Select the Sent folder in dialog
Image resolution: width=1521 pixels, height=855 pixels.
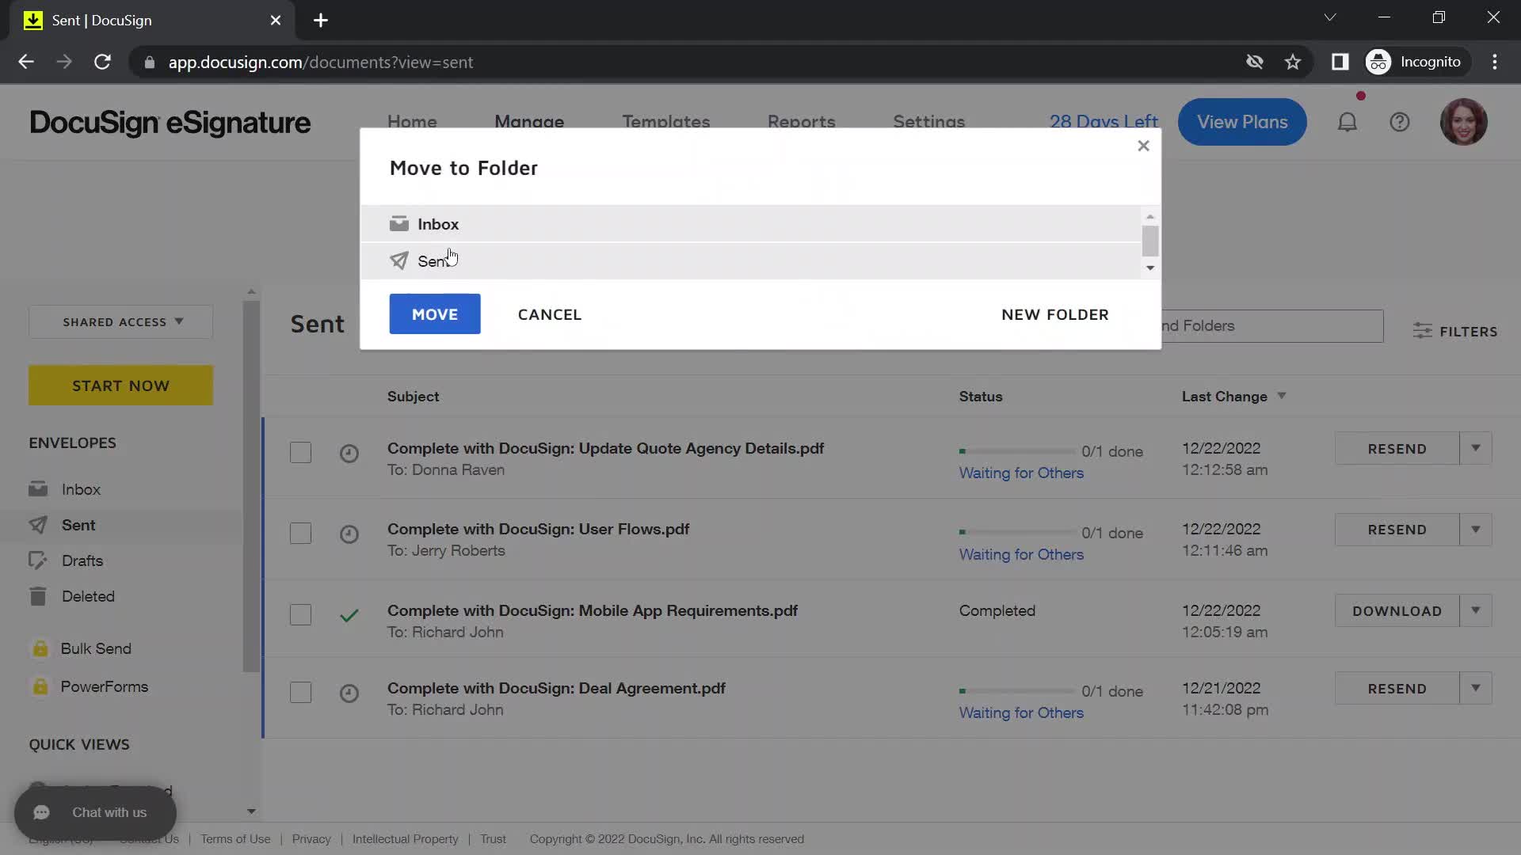coord(750,261)
